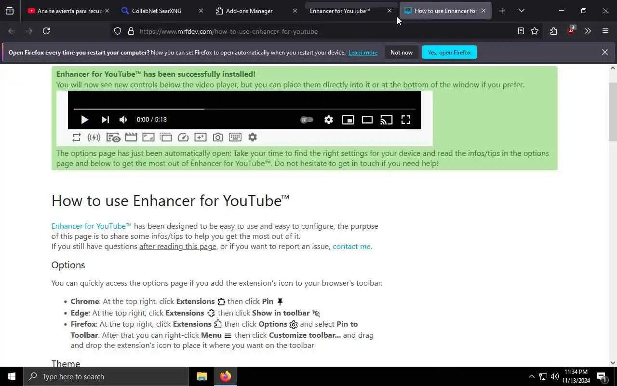Close the CollabNet SearXNG tab

[201, 11]
